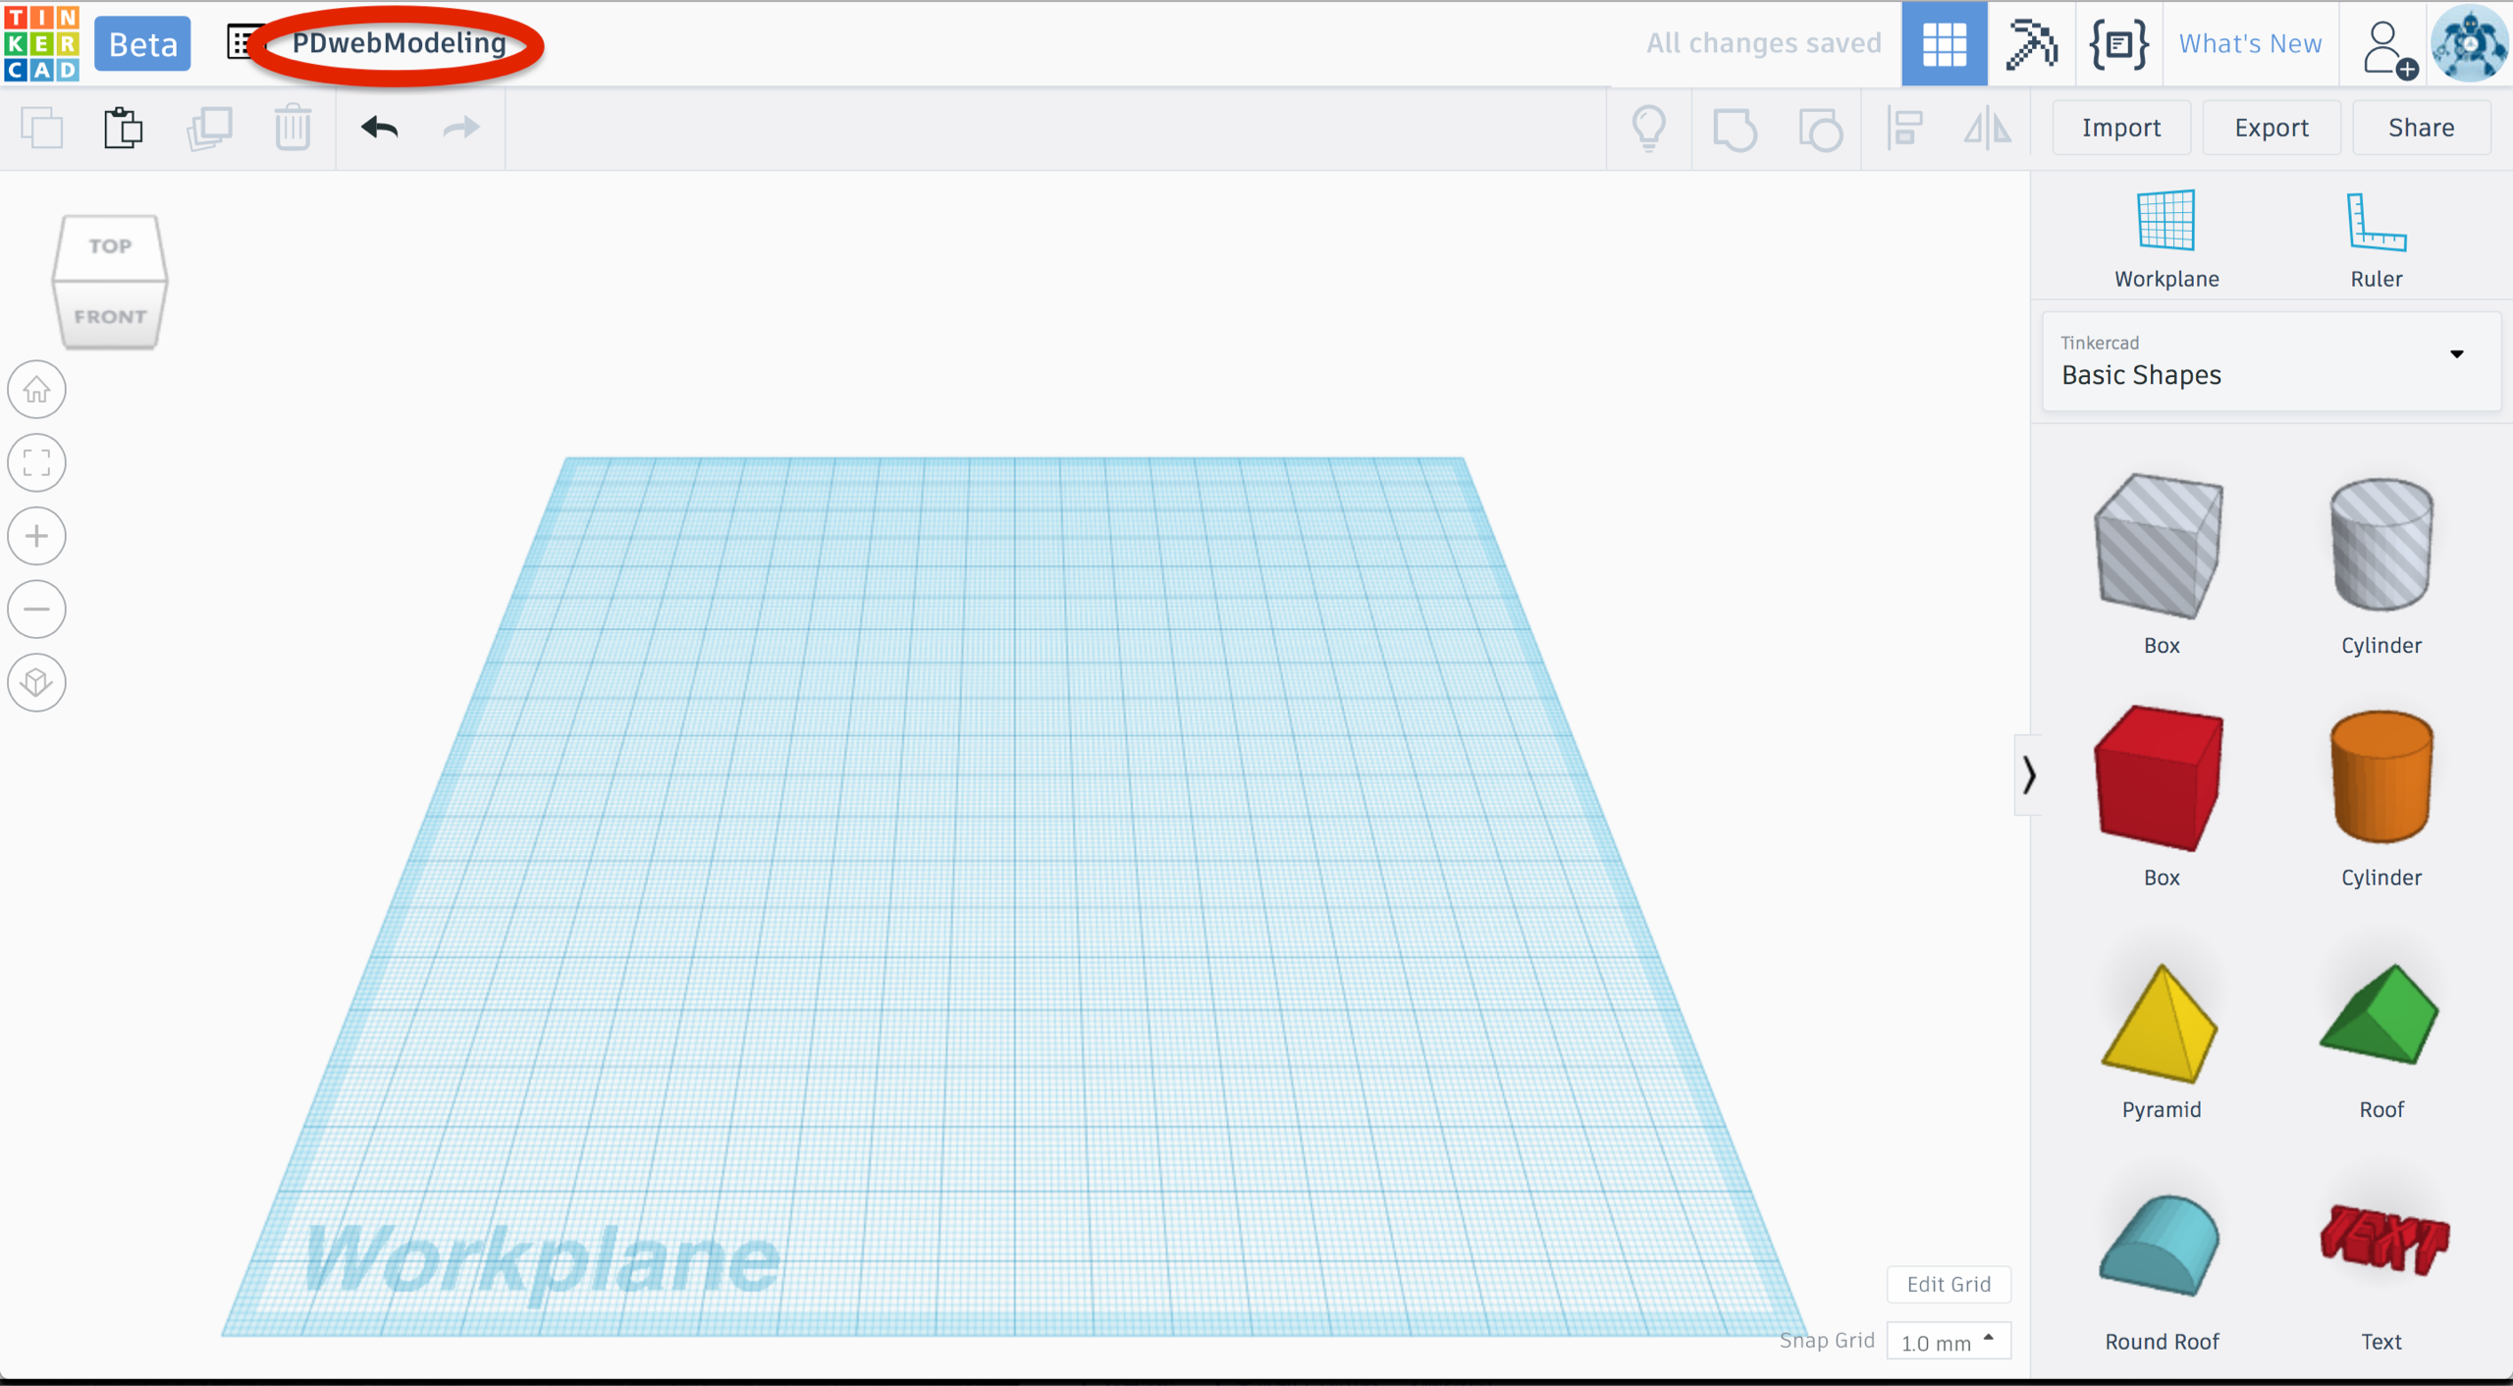Click the Home view icon
Viewport: 2513px width, 1386px height.
click(37, 390)
